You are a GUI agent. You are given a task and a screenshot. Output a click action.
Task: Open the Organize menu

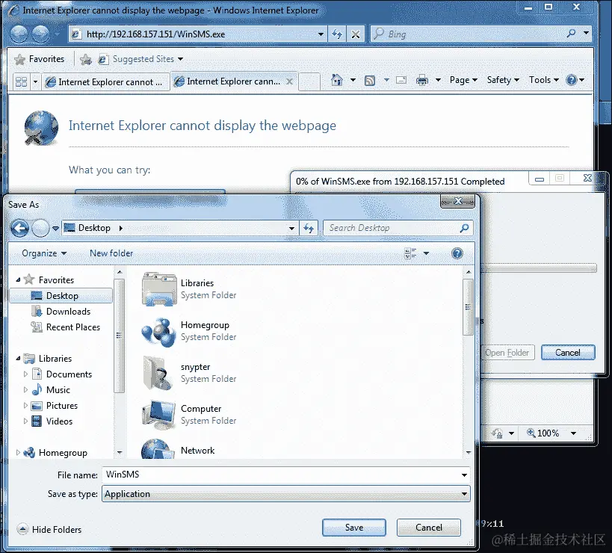[x=44, y=253]
